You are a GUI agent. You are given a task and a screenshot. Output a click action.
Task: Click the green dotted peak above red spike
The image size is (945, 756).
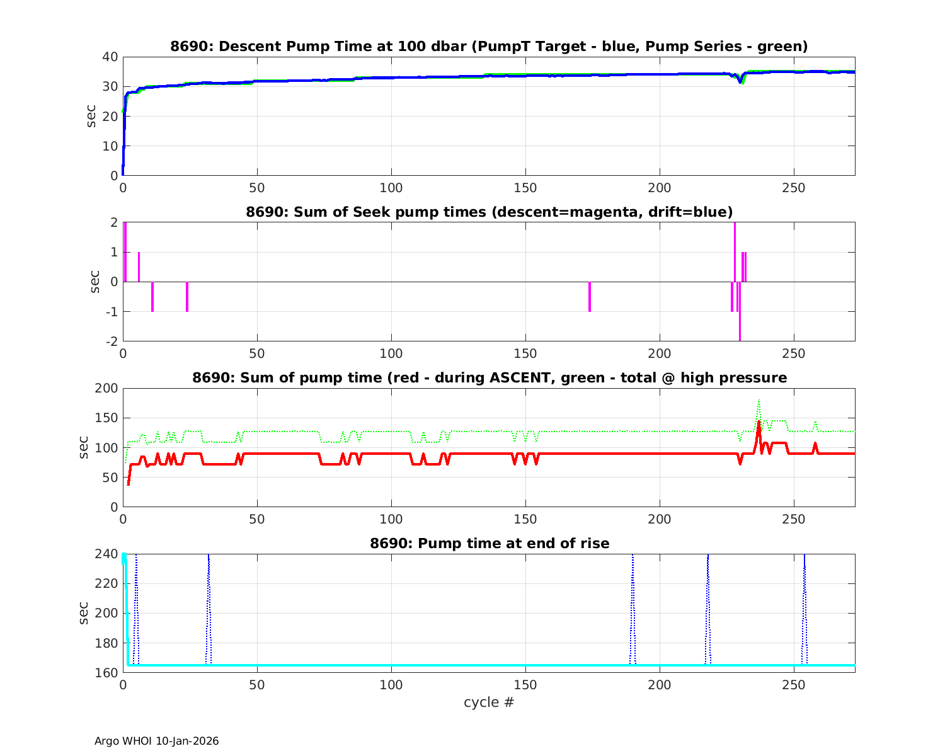[x=759, y=401]
